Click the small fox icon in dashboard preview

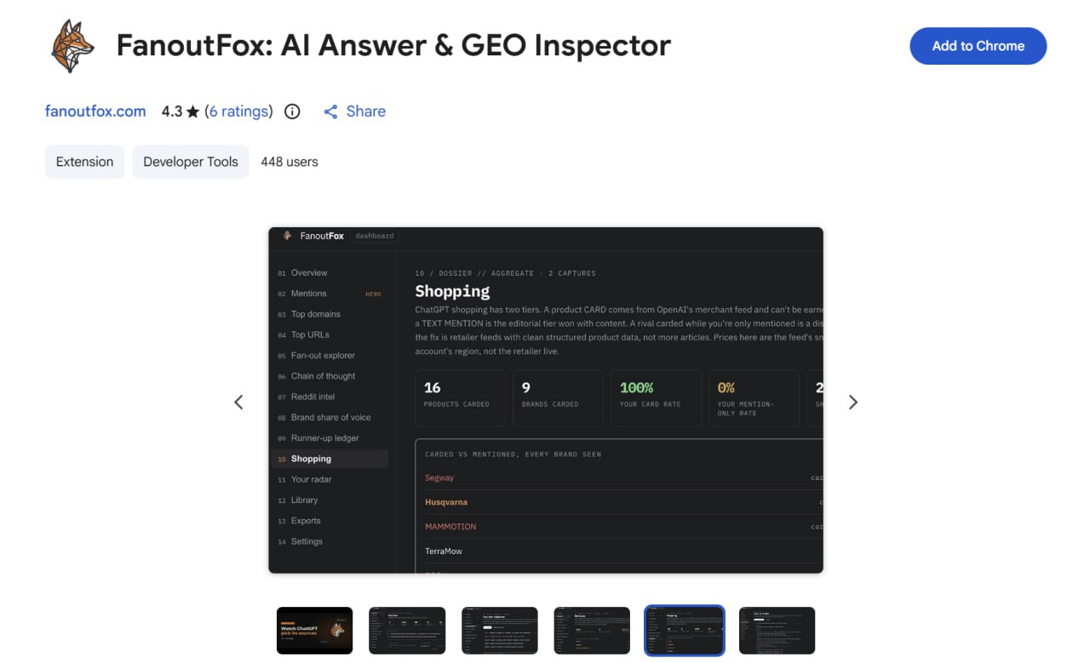tap(288, 236)
